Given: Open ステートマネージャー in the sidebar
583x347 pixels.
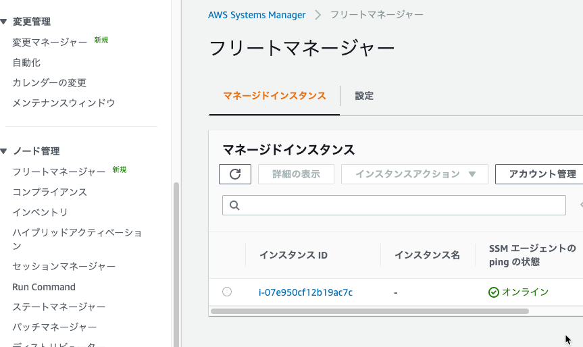Looking at the screenshot, I should 59,307.
